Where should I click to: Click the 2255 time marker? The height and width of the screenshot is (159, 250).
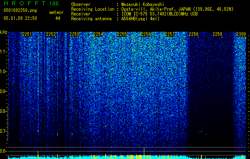pyautogui.click(x=122, y=34)
